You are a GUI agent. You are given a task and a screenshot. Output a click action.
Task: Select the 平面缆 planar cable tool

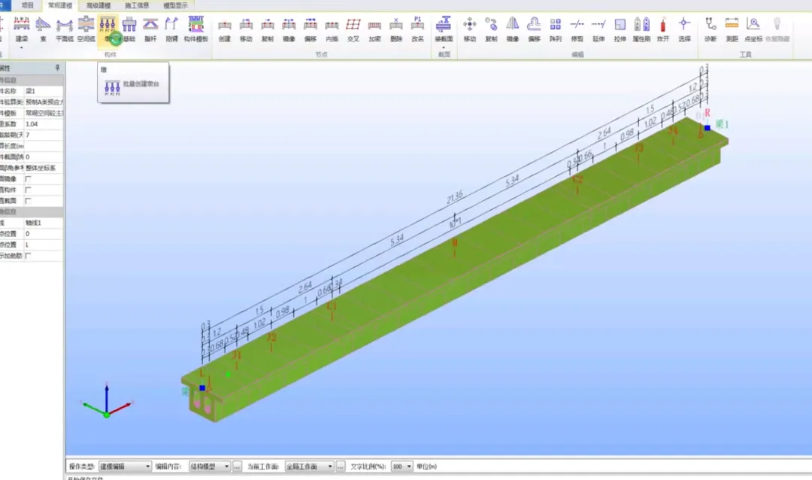[64, 29]
